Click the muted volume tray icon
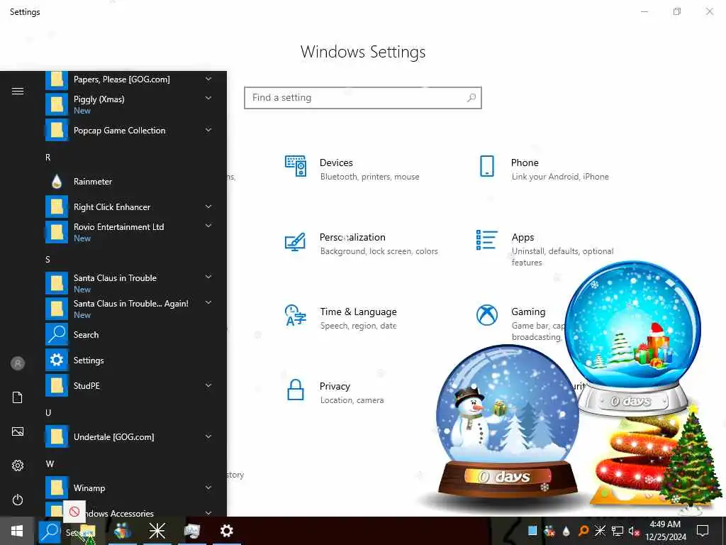 point(634,531)
